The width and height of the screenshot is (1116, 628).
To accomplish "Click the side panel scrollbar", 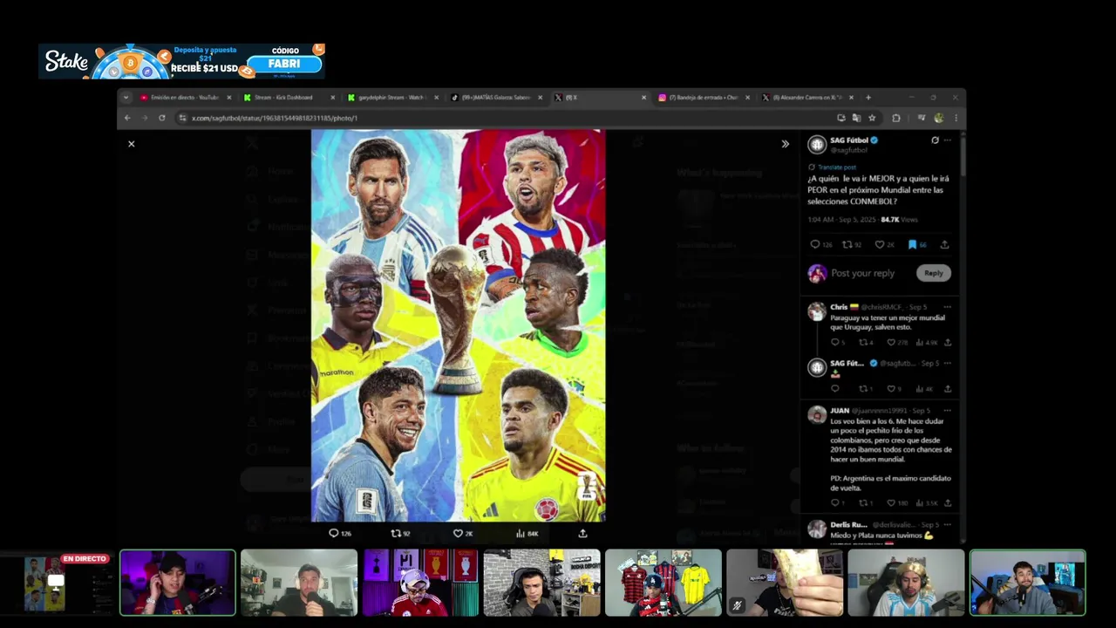I will point(963,157).
